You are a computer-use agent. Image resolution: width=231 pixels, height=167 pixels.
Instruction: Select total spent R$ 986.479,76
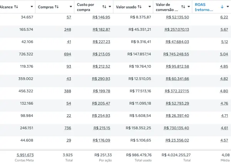[139, 155]
